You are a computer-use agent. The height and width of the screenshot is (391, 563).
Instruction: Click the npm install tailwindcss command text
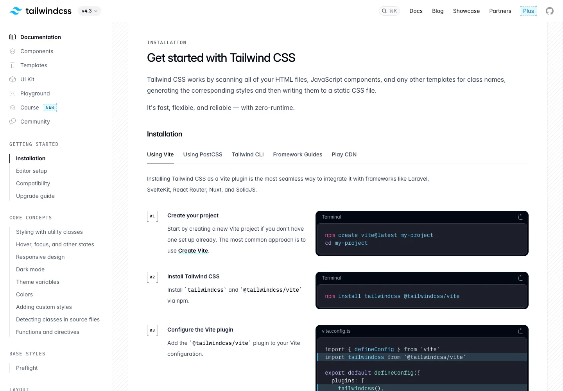(x=392, y=296)
